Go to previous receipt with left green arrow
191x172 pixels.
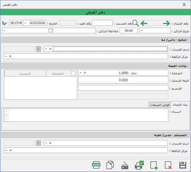pos(144,23)
